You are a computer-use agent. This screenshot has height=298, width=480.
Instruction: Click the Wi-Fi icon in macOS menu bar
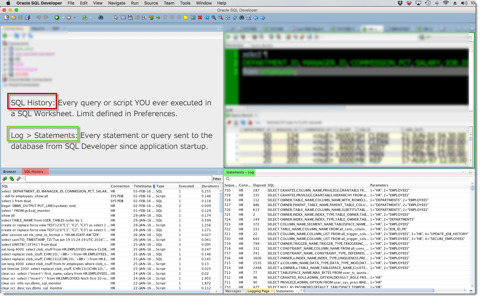tap(446, 3)
